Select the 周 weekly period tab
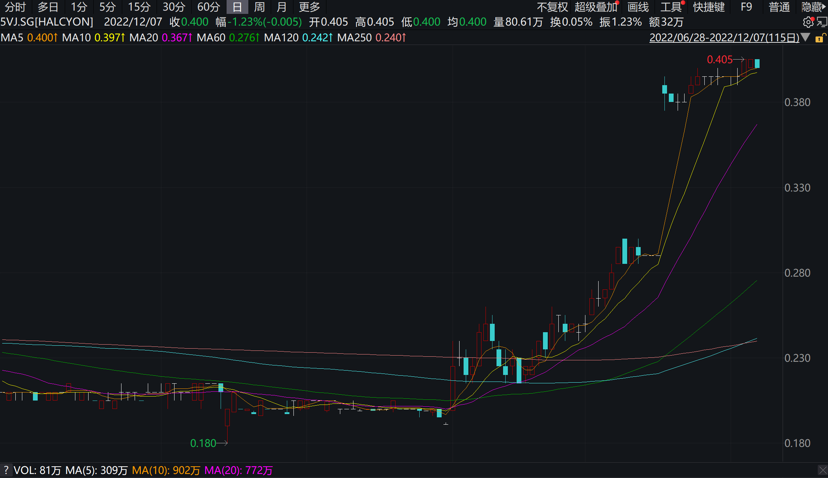The height and width of the screenshot is (478, 828). pyautogui.click(x=259, y=7)
